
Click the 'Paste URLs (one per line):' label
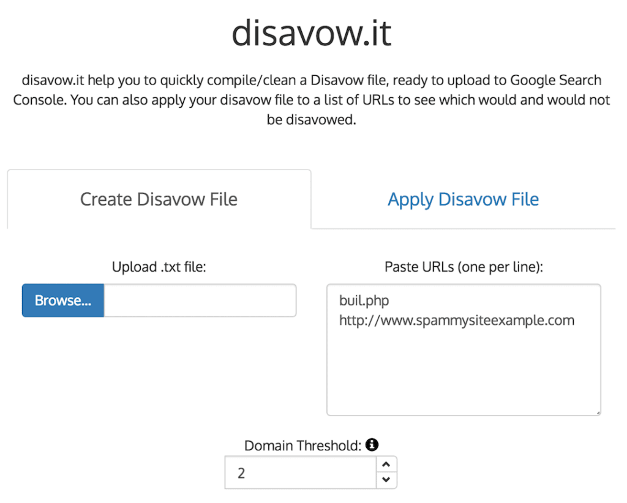pos(464,267)
